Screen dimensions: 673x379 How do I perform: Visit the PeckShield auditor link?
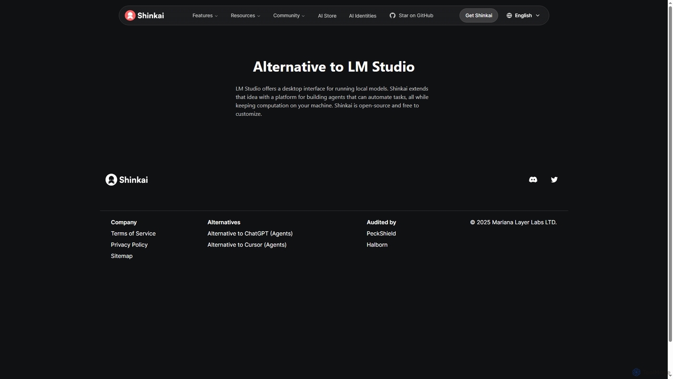pos(381,234)
